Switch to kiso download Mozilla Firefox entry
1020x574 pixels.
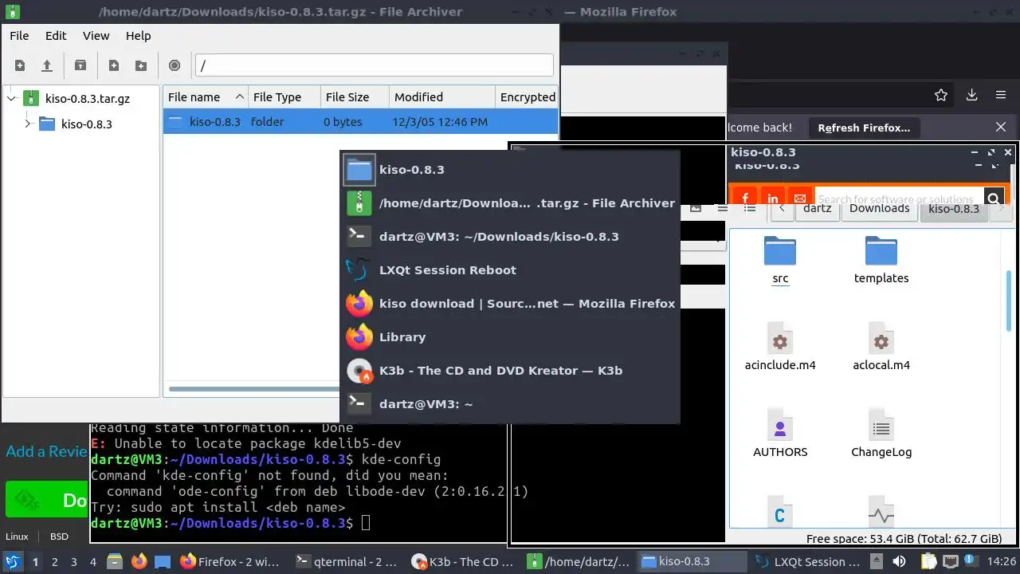pos(510,304)
